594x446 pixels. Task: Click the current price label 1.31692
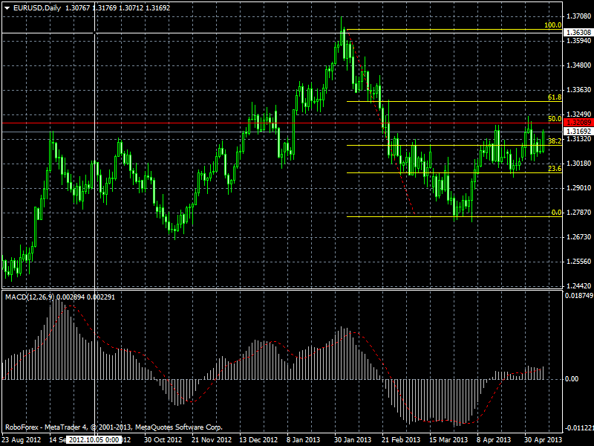(x=578, y=132)
